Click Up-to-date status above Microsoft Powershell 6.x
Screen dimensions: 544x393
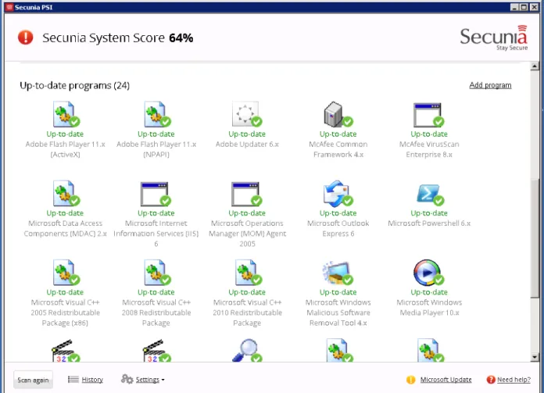coord(429,213)
